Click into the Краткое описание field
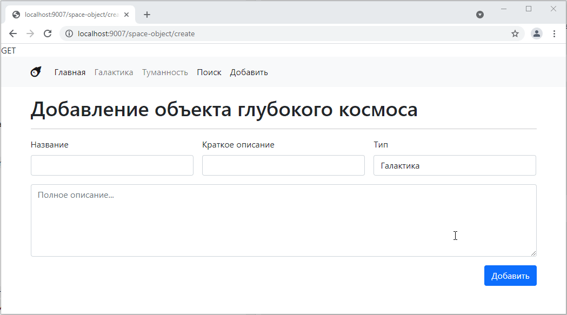567x315 pixels. tap(283, 165)
